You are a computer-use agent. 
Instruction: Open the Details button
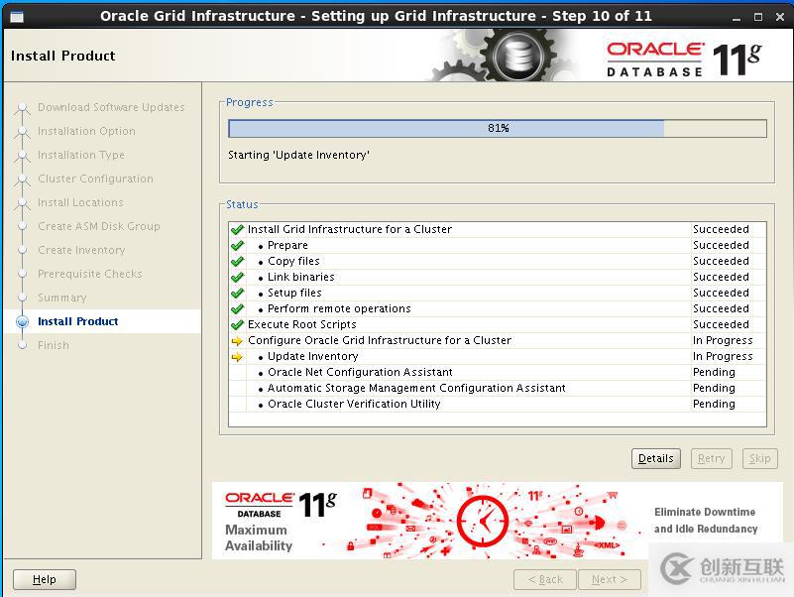pos(656,458)
